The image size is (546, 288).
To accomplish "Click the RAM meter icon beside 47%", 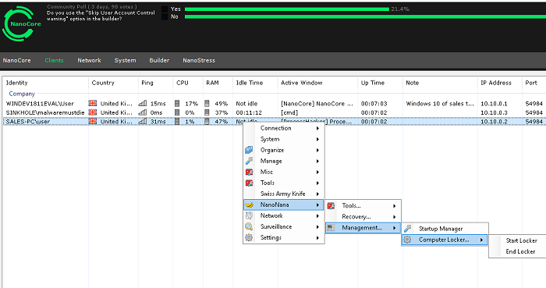I will [x=207, y=122].
